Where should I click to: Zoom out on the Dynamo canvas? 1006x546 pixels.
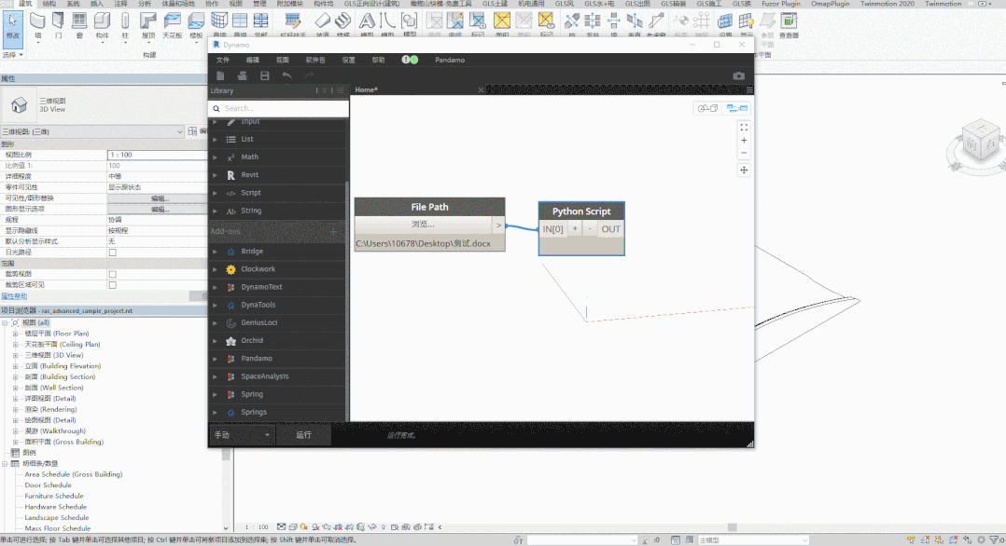[744, 153]
